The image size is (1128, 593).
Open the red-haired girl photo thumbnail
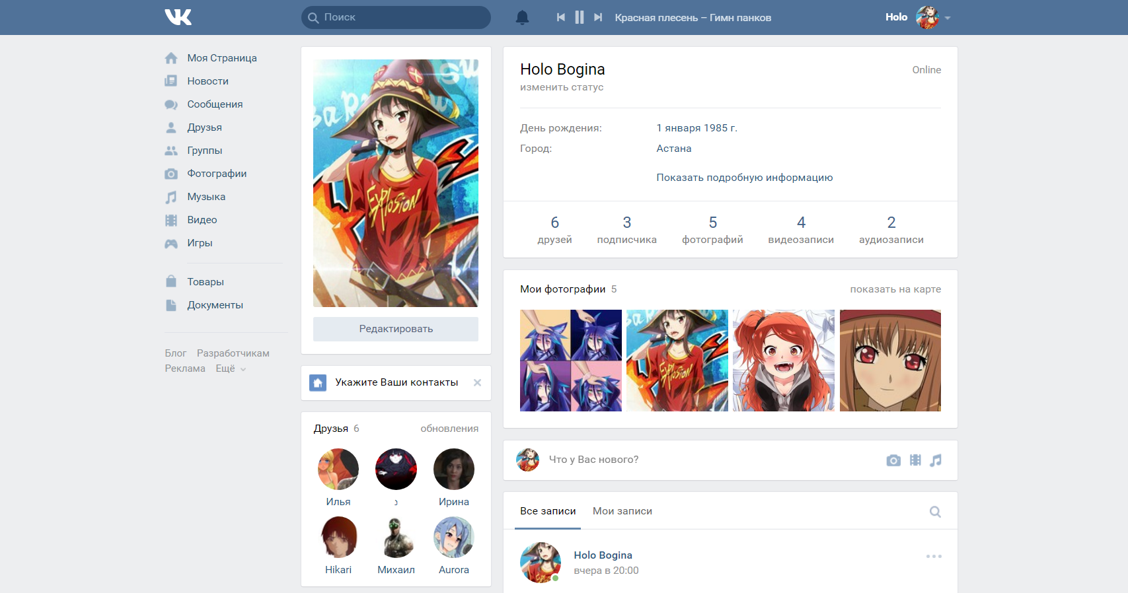pyautogui.click(x=784, y=361)
